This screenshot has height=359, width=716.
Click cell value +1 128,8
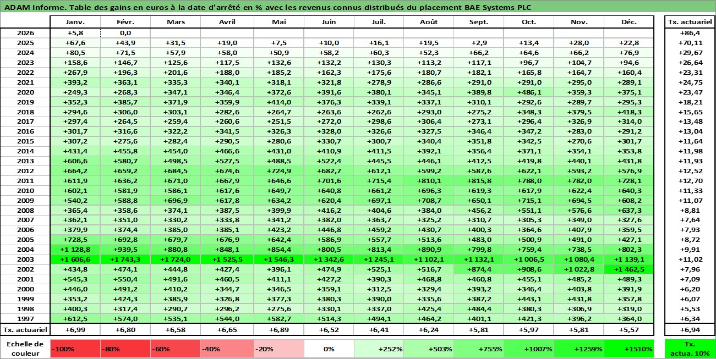click(75, 250)
